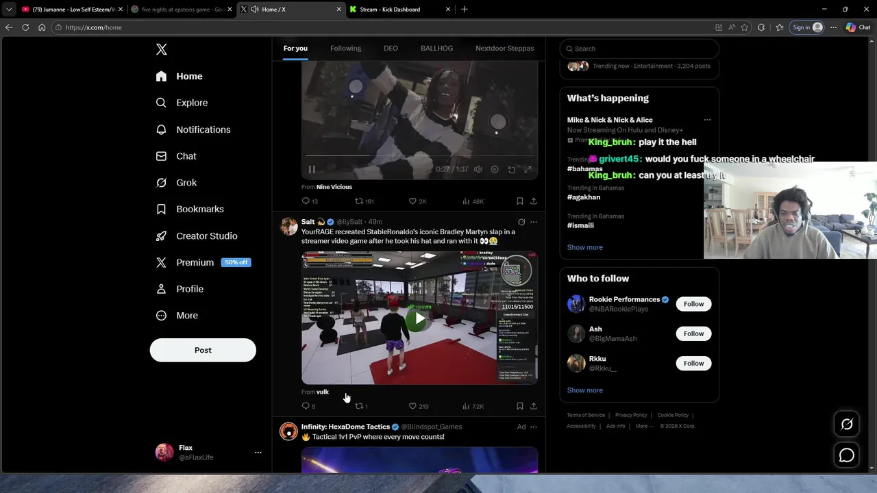Show more in Who to follow
Viewport: 877px width, 493px height.
point(584,390)
